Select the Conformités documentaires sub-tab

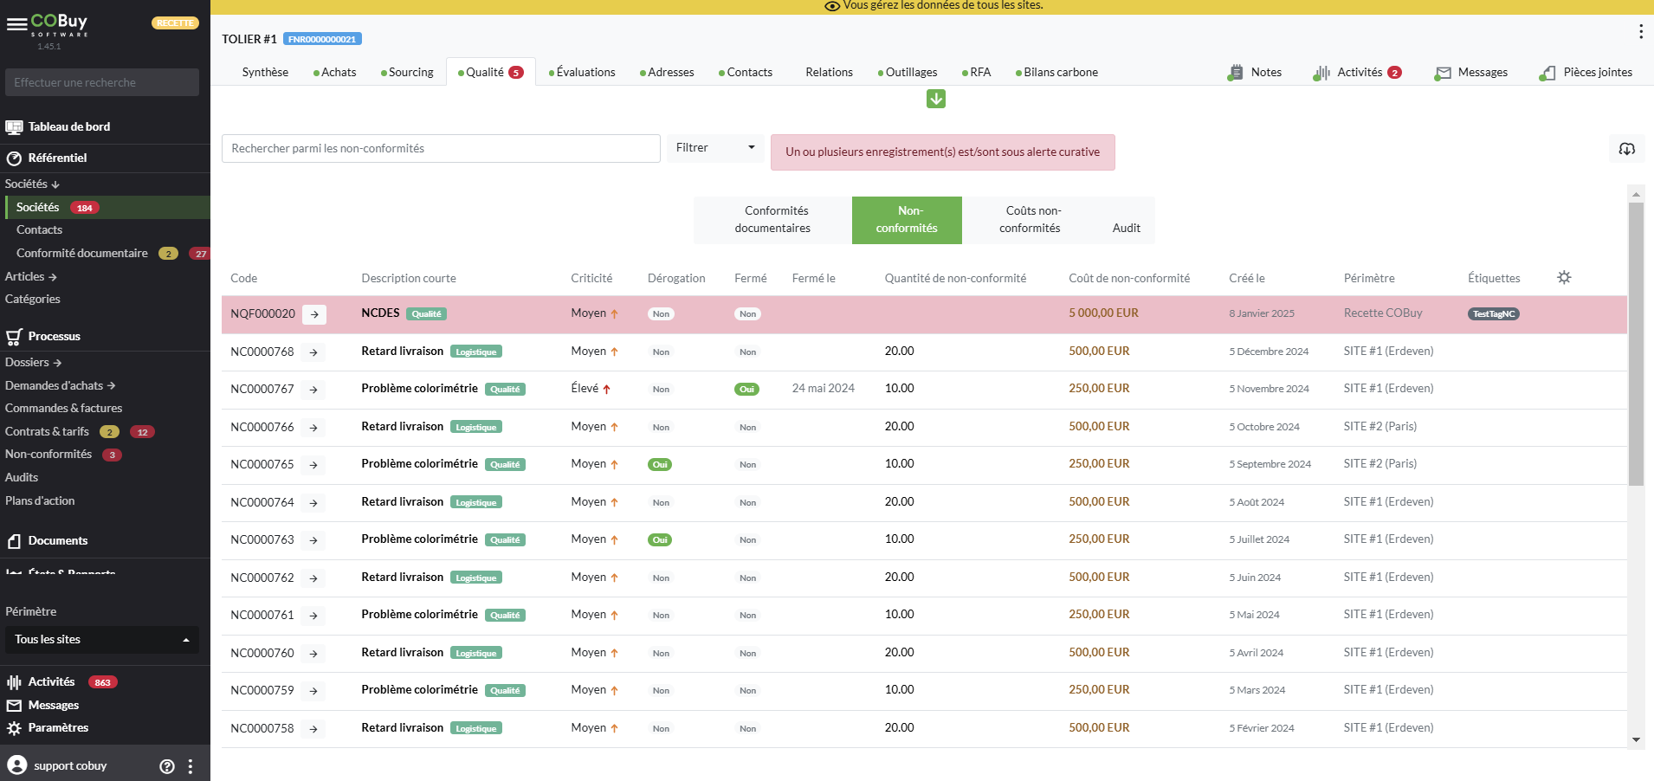pos(772,220)
